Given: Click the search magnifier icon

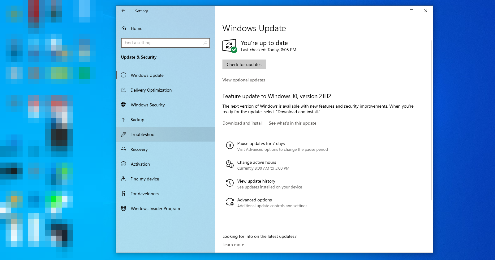Looking at the screenshot, I should 205,43.
